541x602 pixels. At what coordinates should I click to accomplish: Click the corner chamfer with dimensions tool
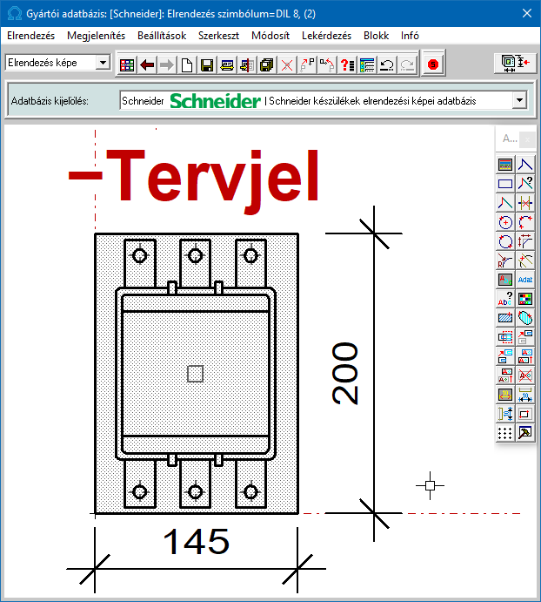525,241
